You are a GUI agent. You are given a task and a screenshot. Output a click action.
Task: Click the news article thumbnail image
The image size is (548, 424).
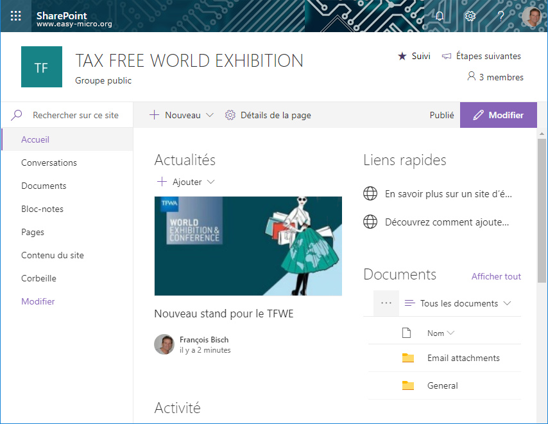click(x=248, y=246)
